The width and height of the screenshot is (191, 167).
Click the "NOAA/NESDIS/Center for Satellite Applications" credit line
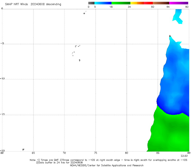pyautogui.click(x=107, y=165)
